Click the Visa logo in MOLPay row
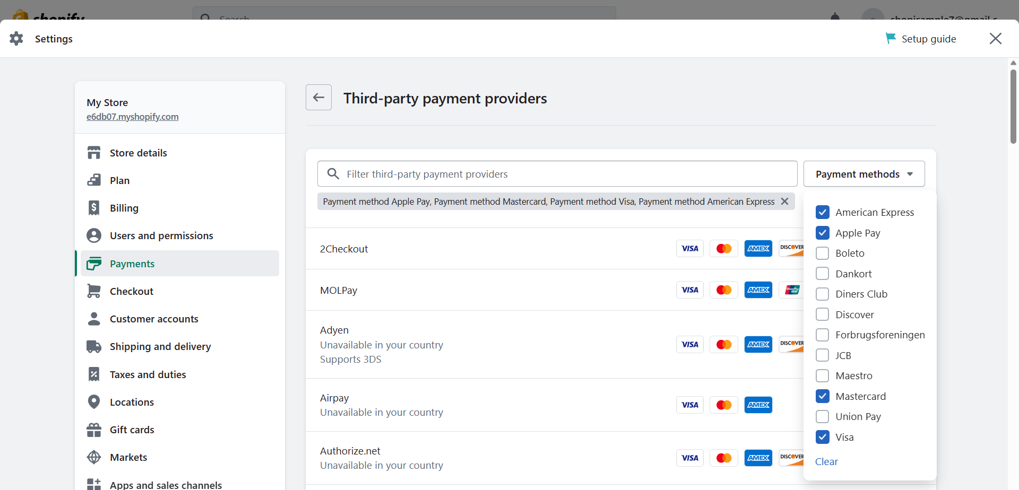 pos(690,290)
